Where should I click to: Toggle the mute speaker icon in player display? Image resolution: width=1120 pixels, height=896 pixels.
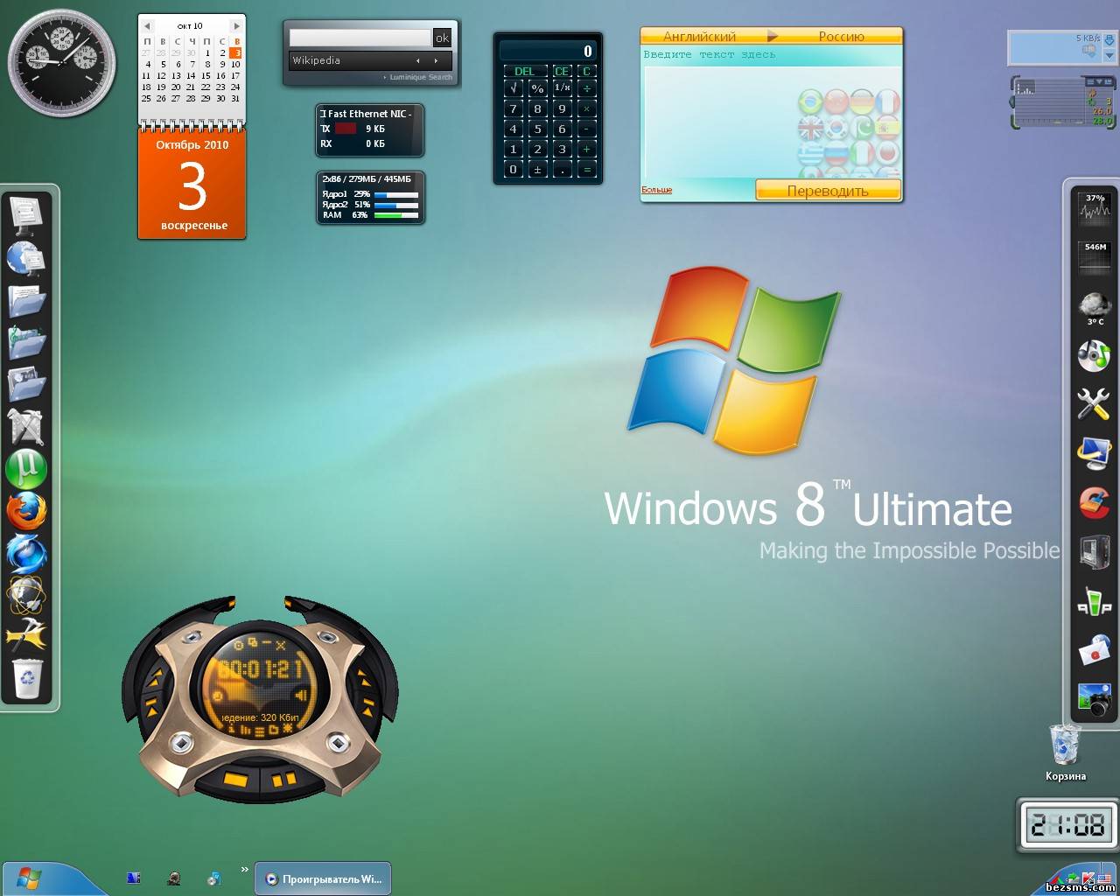301,696
